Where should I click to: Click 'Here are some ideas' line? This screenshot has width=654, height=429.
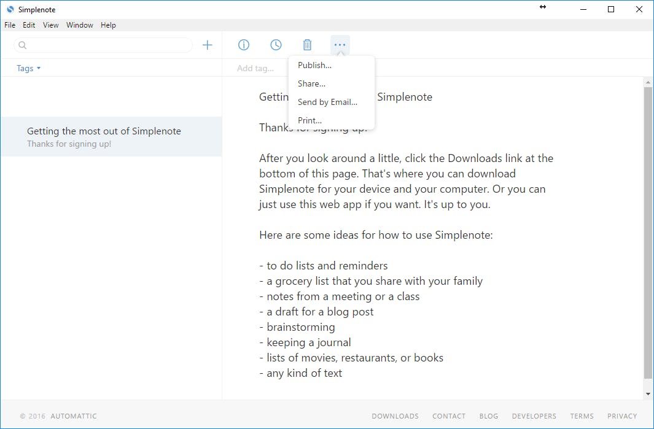(x=376, y=235)
